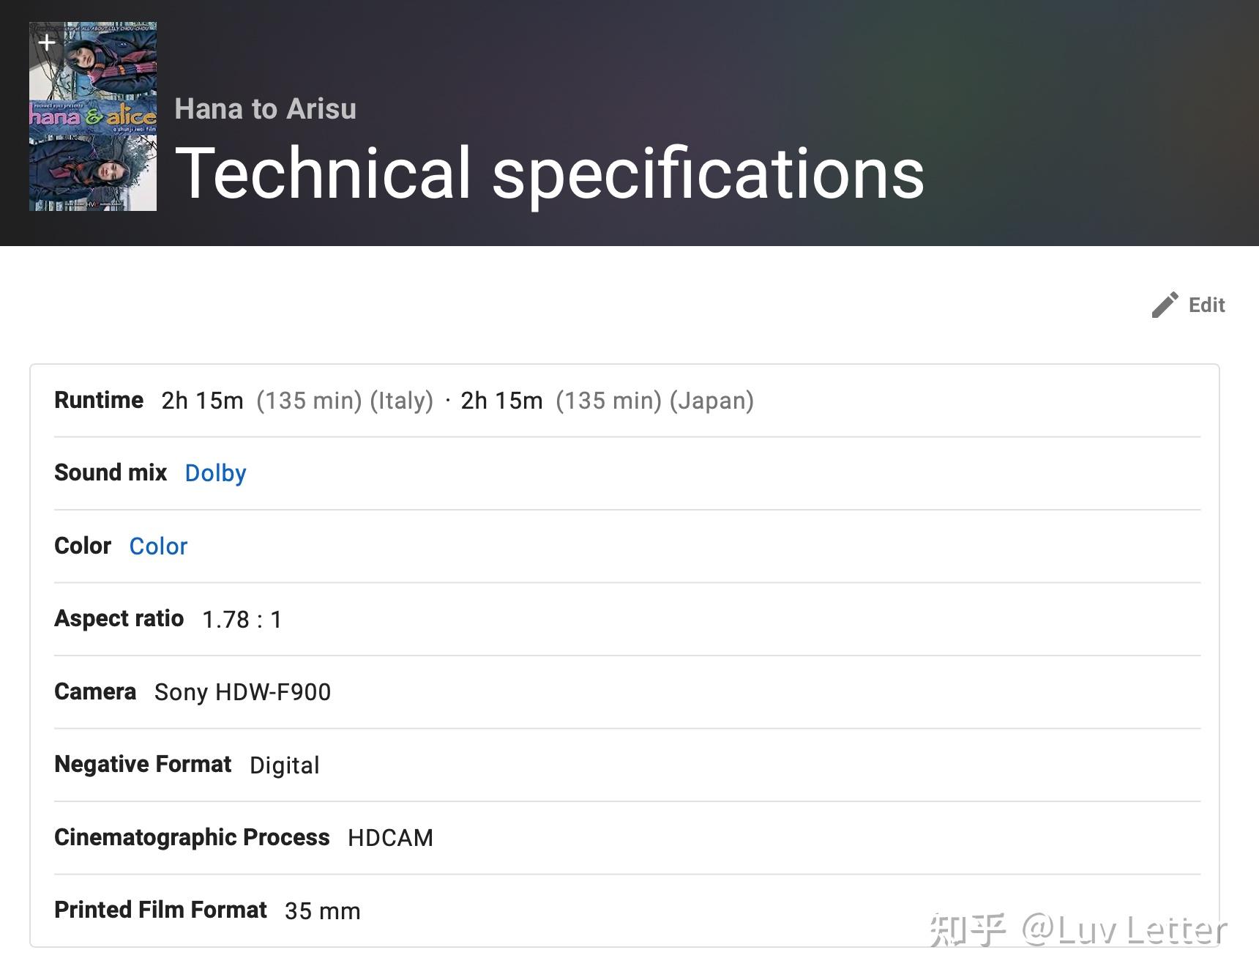The height and width of the screenshot is (980, 1259).
Task: Click the HDCAM cinematographic process value
Action: point(390,838)
